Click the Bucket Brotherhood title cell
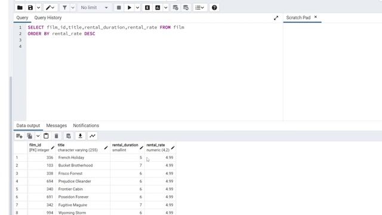Screen dimensions: 382x215 point(83,165)
